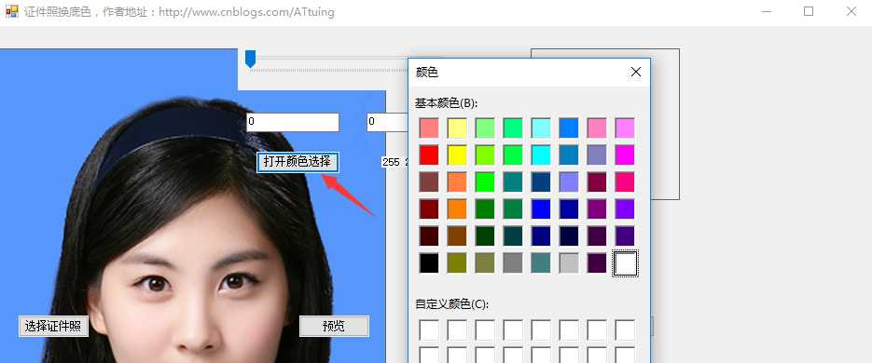
Task: Pick the reddish-brown swatch below pure red
Action: (429, 182)
